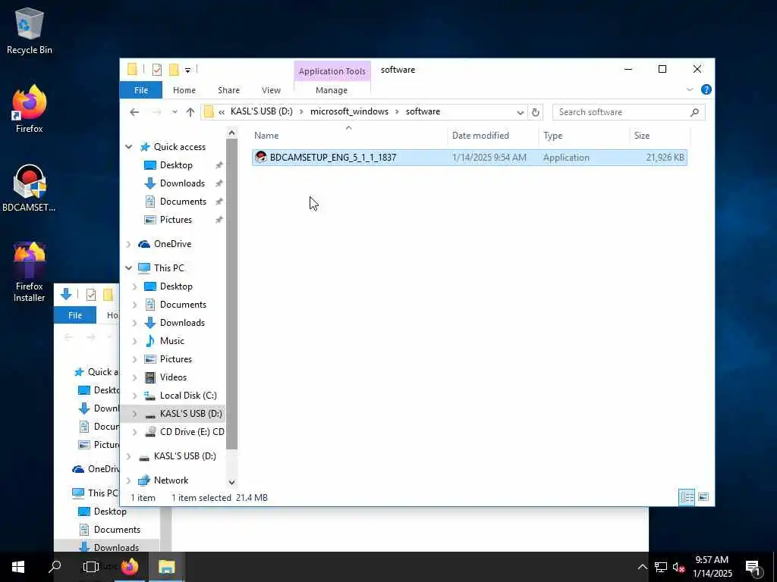Select Documents in the background Downloads window tree
Image resolution: width=777 pixels, height=582 pixels.
(117, 530)
